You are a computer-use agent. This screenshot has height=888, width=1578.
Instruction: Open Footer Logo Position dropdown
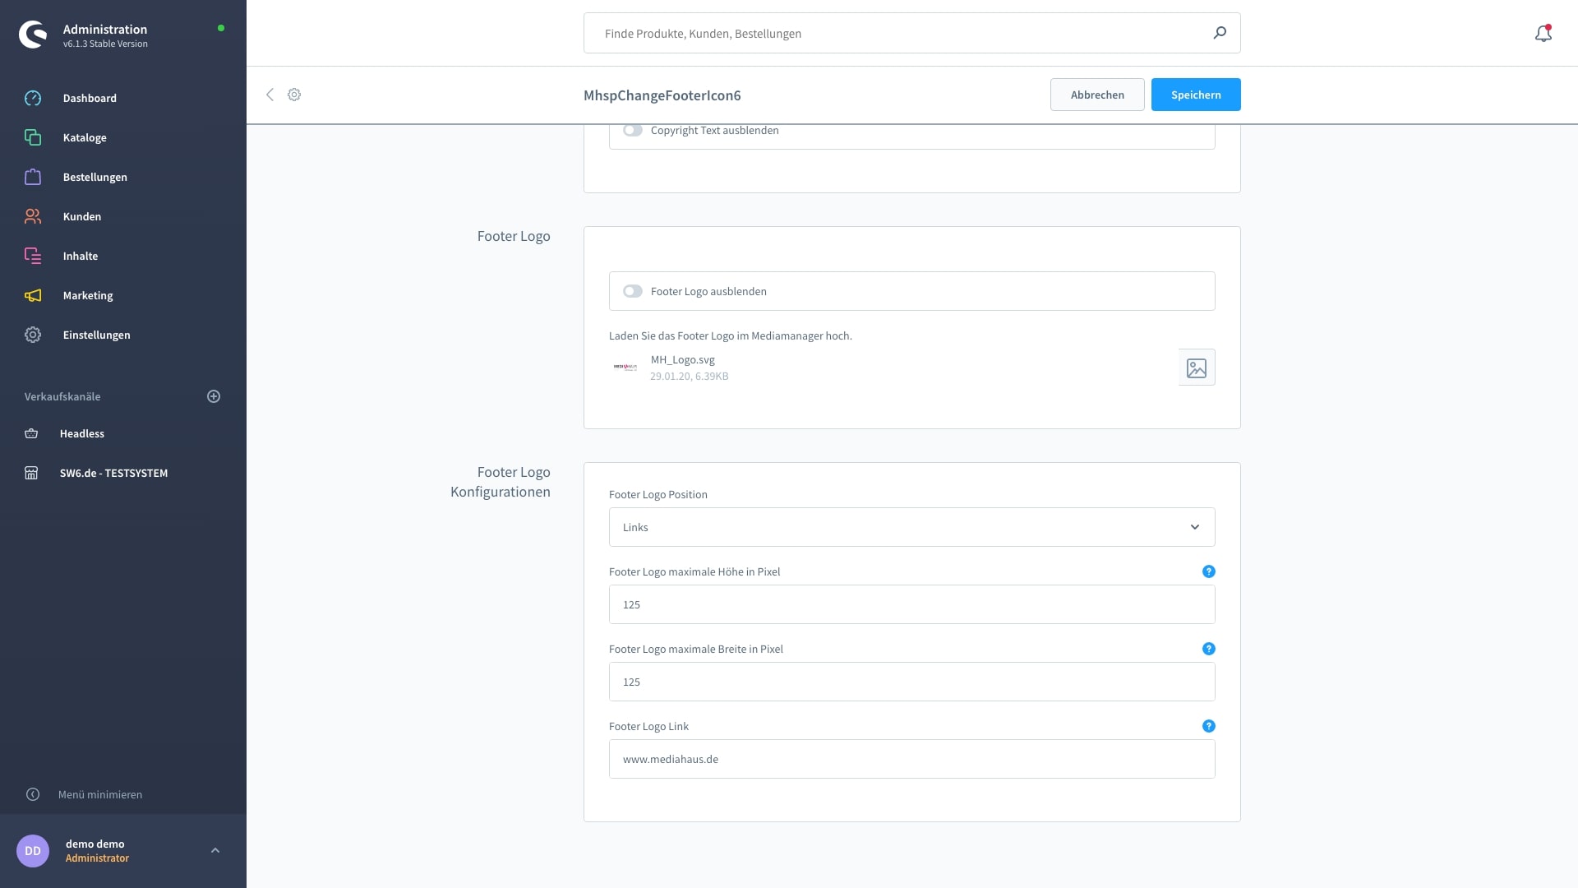(x=911, y=527)
